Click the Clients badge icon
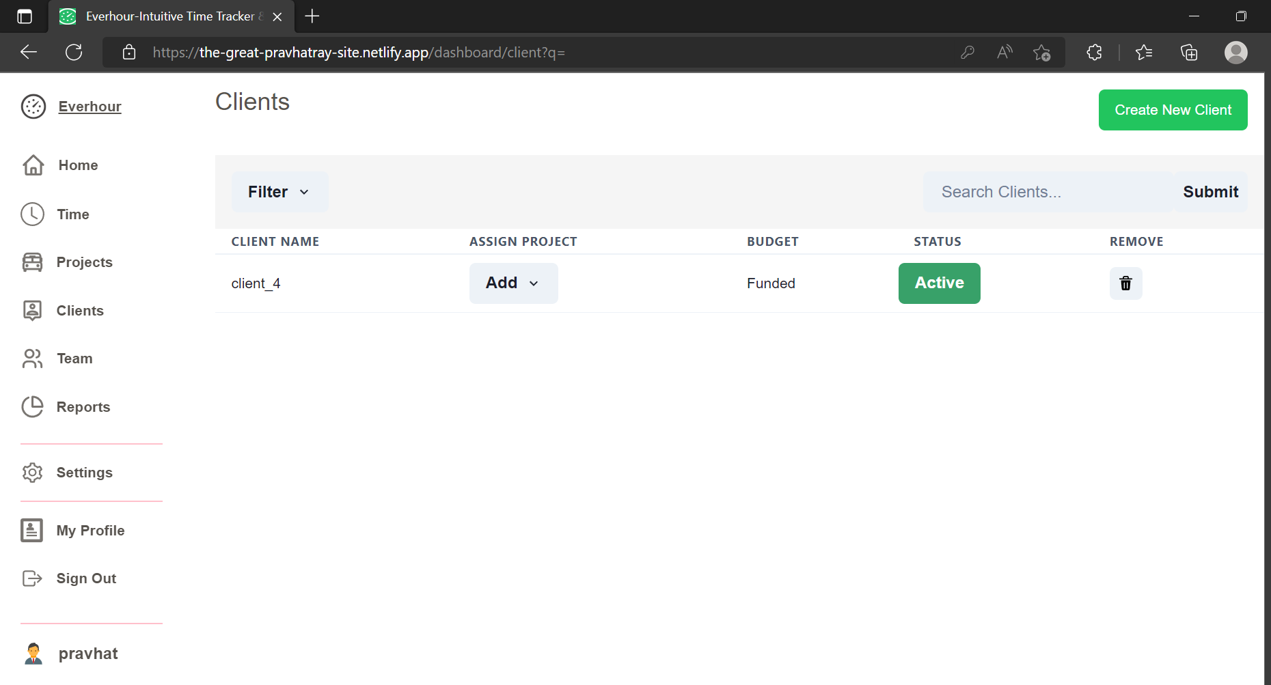 pos(32,311)
